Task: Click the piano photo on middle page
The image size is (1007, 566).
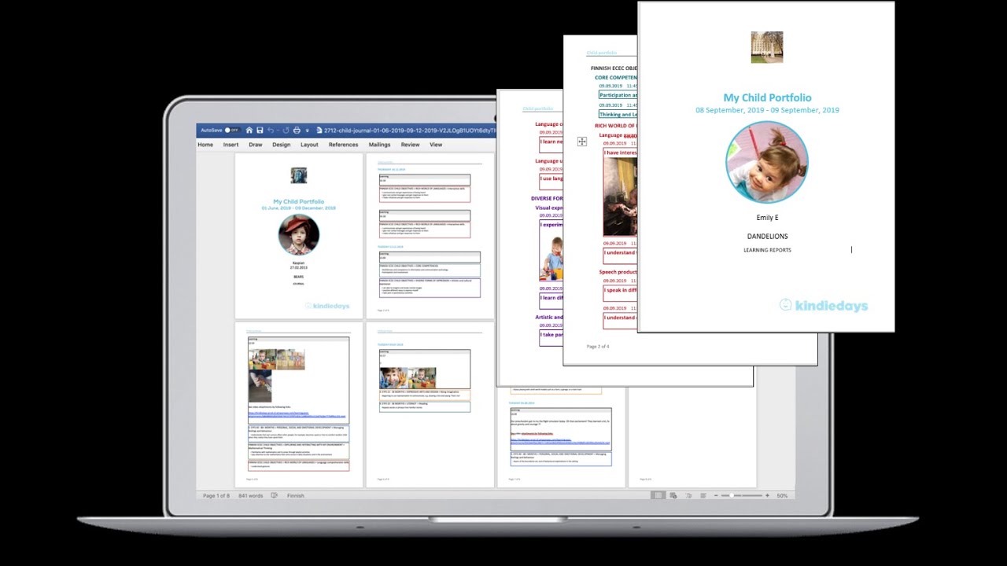Action: click(x=620, y=197)
